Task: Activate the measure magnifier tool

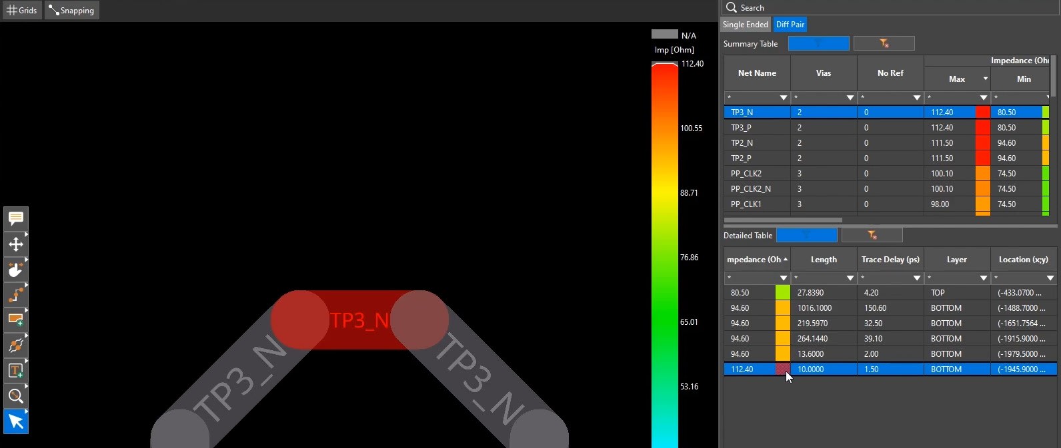Action: pos(16,396)
